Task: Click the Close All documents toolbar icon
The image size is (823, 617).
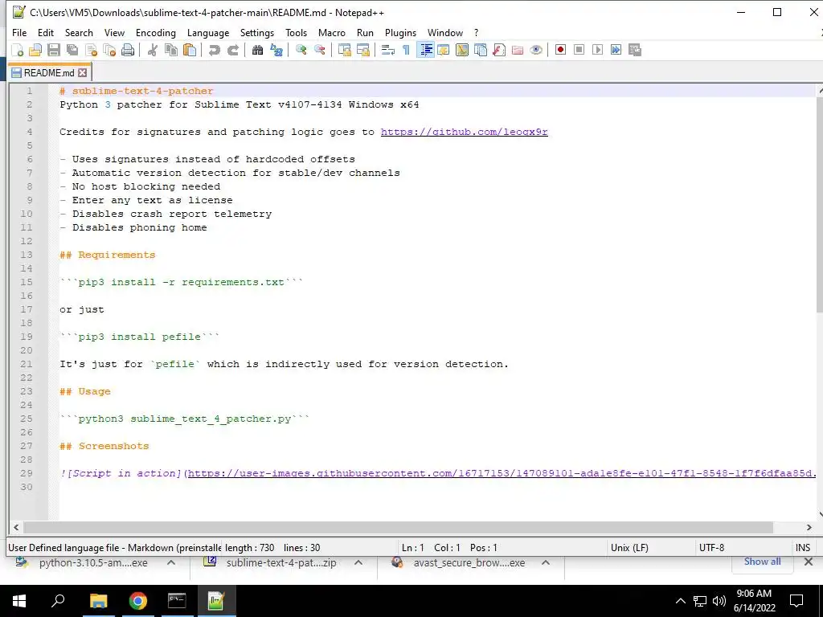Action: (x=109, y=50)
